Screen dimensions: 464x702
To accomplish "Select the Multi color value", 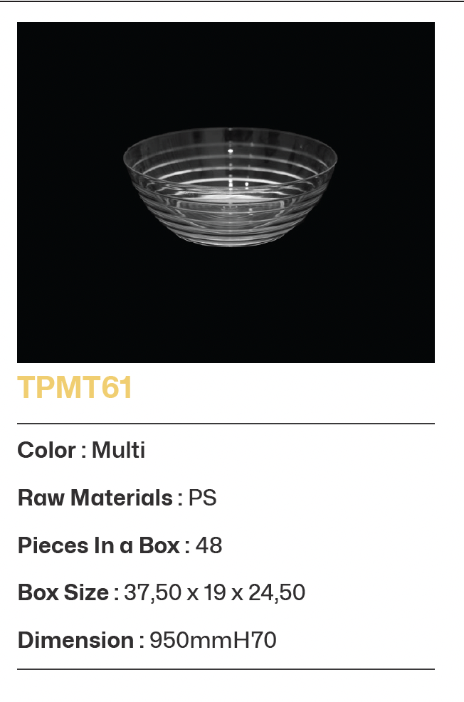I will [x=118, y=451].
